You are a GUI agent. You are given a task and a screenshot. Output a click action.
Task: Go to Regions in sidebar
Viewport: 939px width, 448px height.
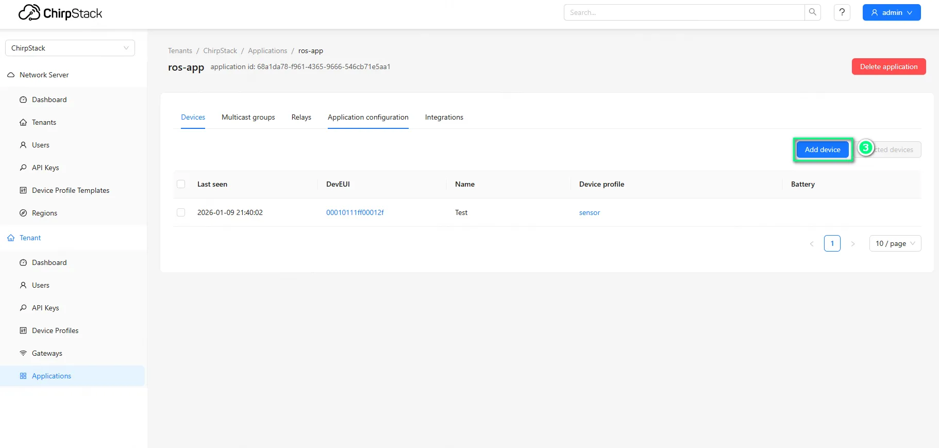pyautogui.click(x=44, y=213)
